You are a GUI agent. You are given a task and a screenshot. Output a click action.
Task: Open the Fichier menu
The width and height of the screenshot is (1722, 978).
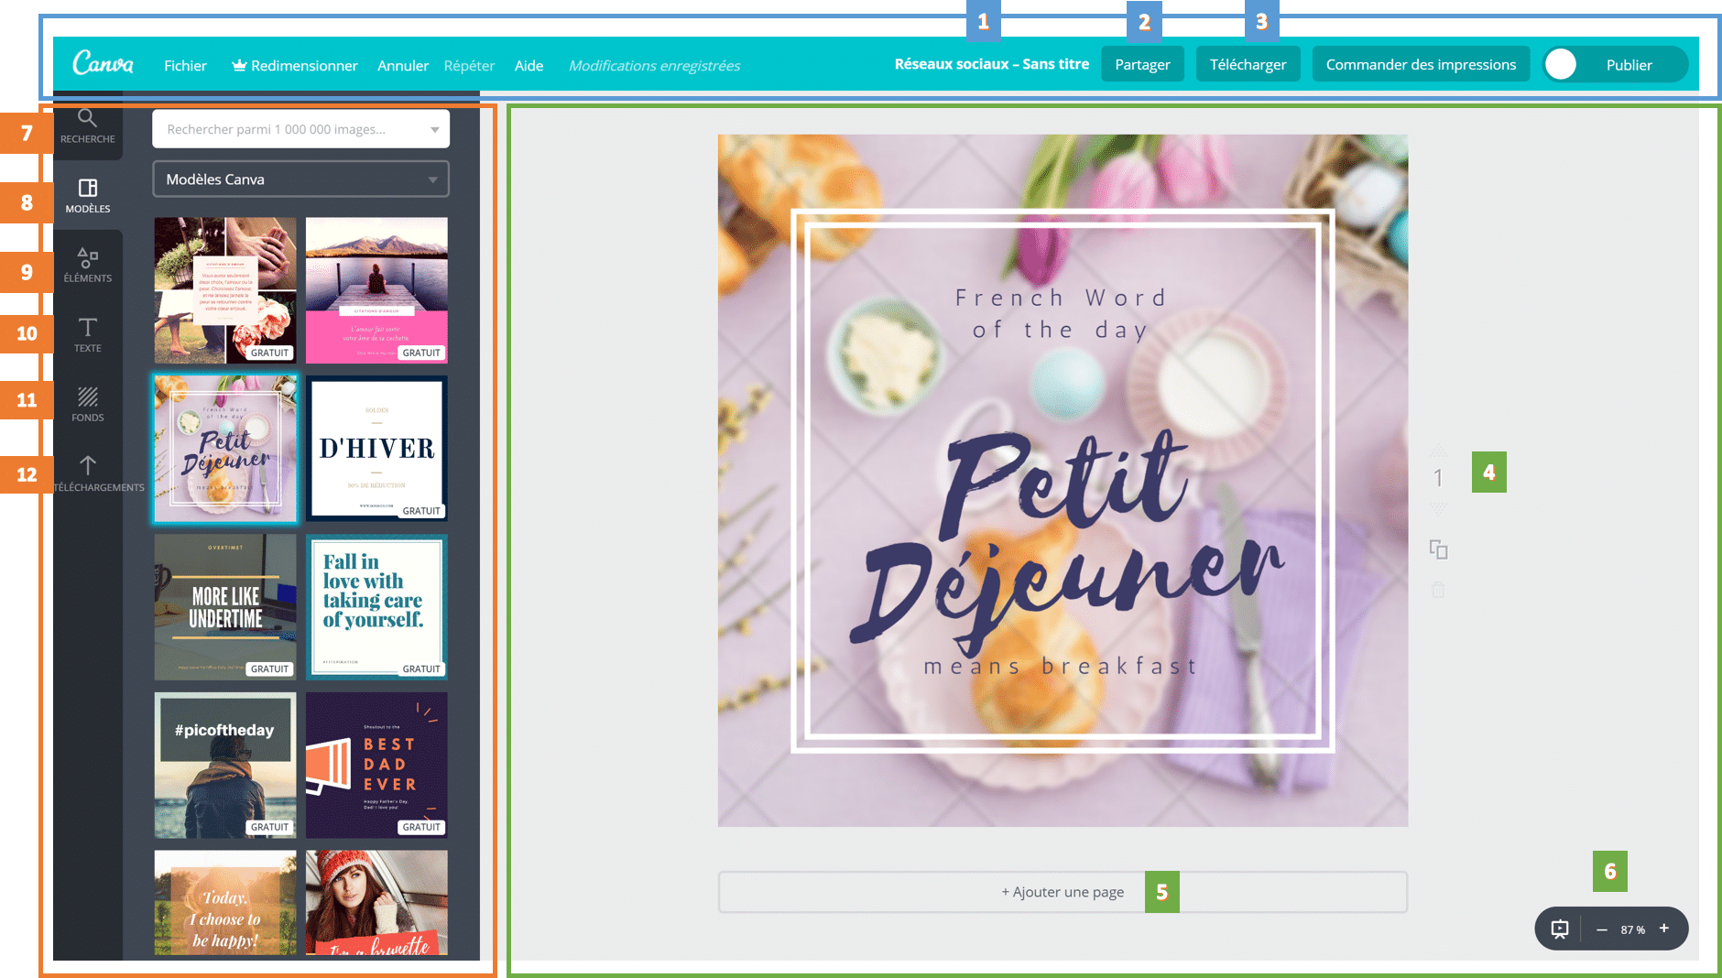click(x=185, y=65)
